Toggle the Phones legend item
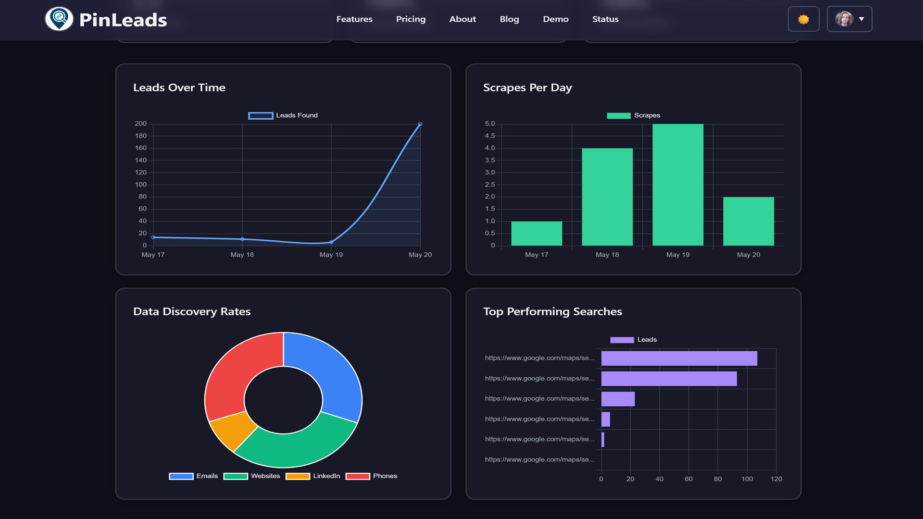This screenshot has height=519, width=923. [x=372, y=476]
